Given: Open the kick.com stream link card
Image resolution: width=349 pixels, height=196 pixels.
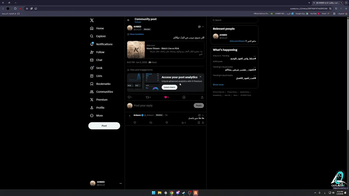Looking at the screenshot, I should (x=166, y=50).
